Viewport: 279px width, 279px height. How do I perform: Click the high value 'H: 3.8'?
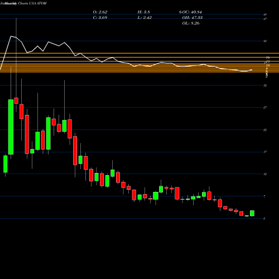[143, 12]
